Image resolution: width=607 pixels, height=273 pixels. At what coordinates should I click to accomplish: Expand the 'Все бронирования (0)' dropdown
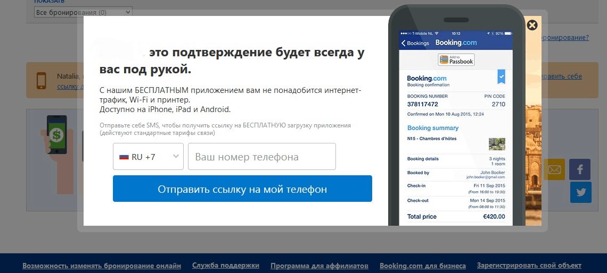coord(83,12)
